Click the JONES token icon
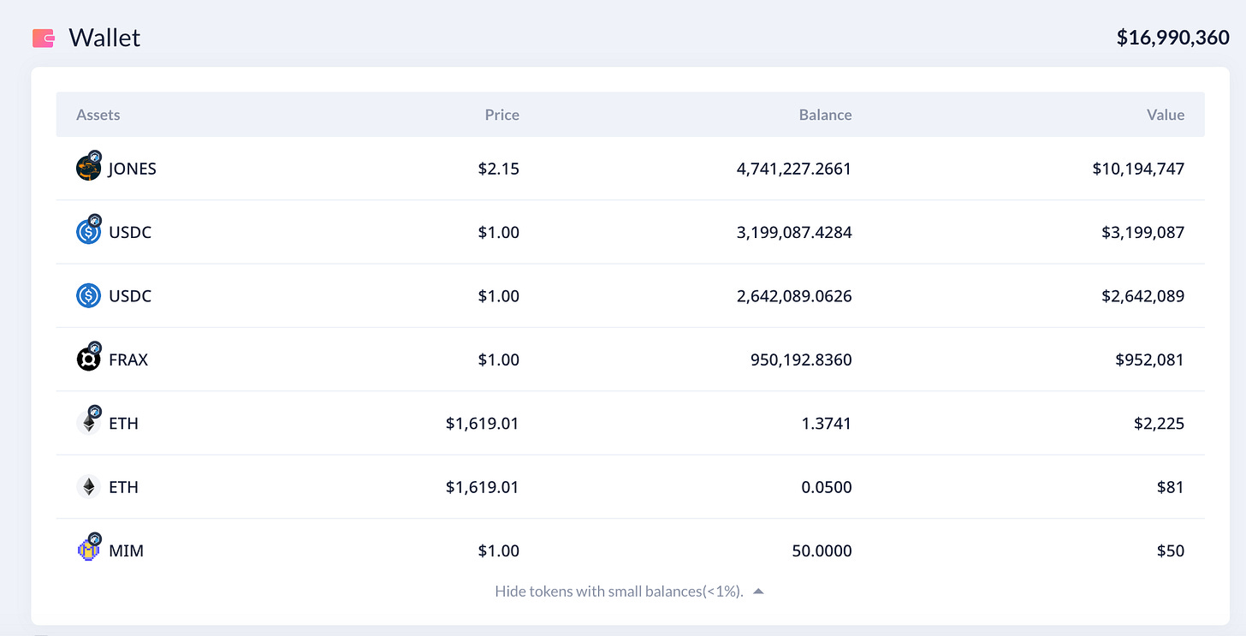Image resolution: width=1246 pixels, height=636 pixels. point(88,167)
